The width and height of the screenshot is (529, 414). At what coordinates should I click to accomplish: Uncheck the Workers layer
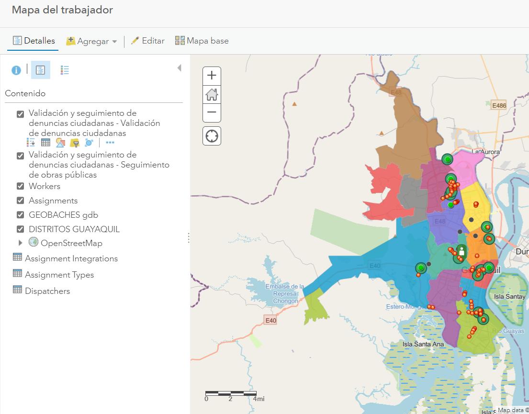point(20,186)
